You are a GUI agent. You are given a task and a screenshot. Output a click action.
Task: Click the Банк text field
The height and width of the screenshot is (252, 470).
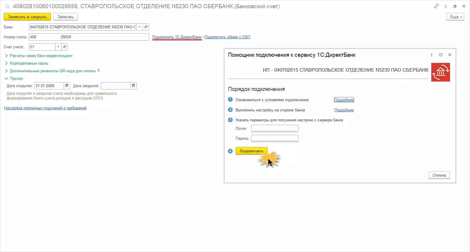coord(83,27)
